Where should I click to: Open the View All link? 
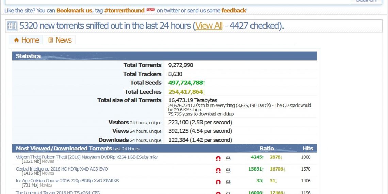pyautogui.click(x=209, y=26)
